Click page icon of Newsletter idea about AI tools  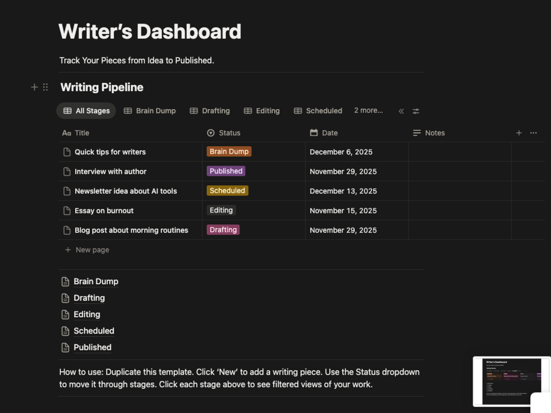[x=67, y=191]
